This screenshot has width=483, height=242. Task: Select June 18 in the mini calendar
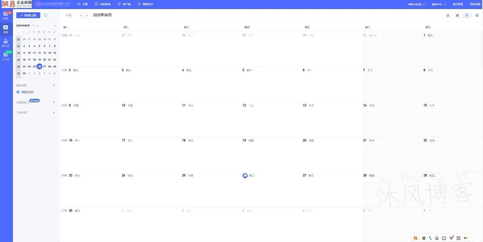34,60
